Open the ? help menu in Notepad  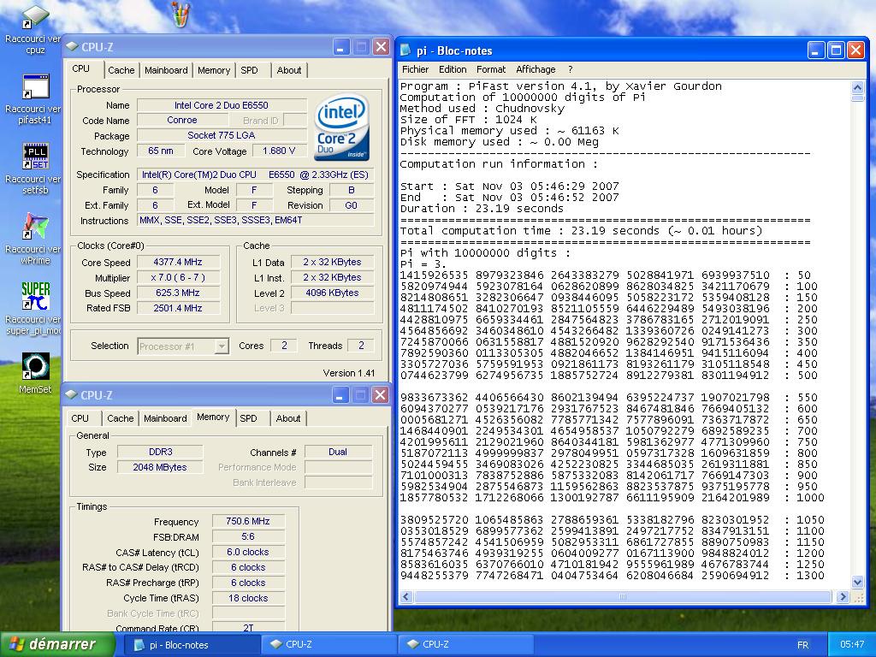click(x=571, y=69)
